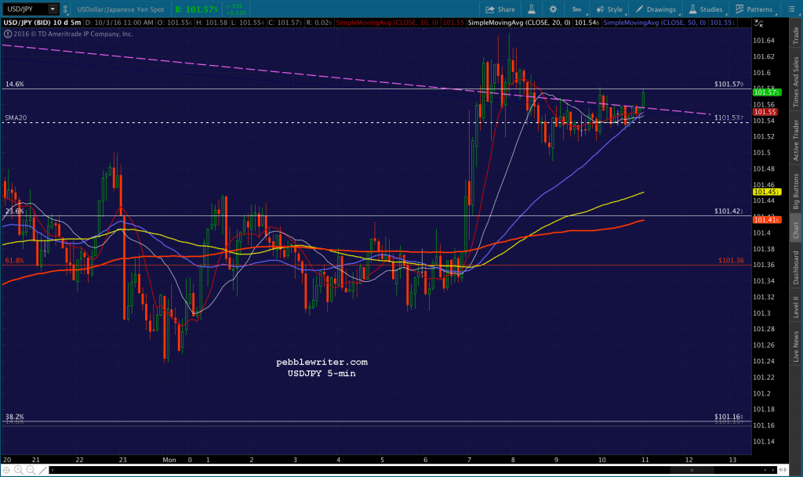The height and width of the screenshot is (477, 803).
Task: Click the B: 101.575 bid quote
Action: pos(197,9)
